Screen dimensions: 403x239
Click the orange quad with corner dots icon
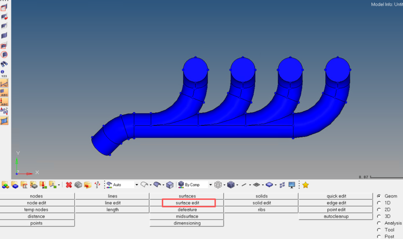coord(4,121)
